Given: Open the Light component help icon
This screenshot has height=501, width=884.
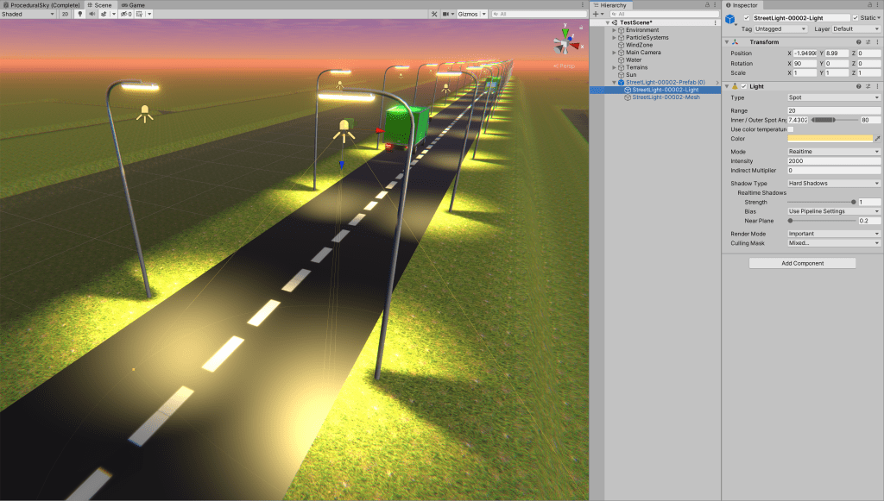Looking at the screenshot, I should click(858, 86).
